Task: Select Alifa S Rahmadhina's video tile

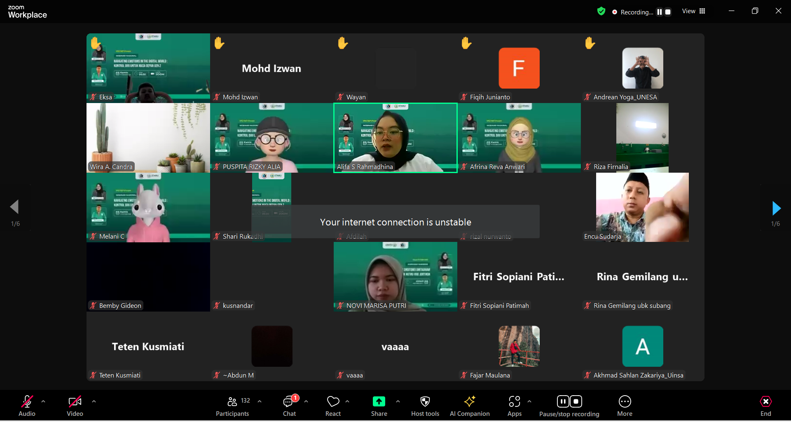Action: (x=395, y=138)
